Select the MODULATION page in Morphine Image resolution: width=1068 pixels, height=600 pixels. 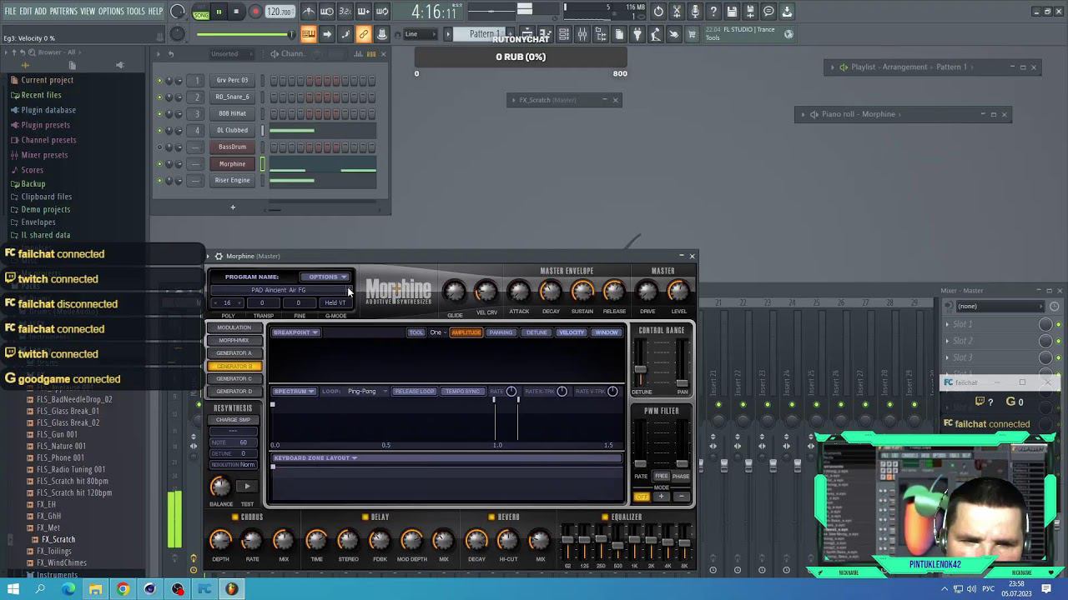(234, 327)
